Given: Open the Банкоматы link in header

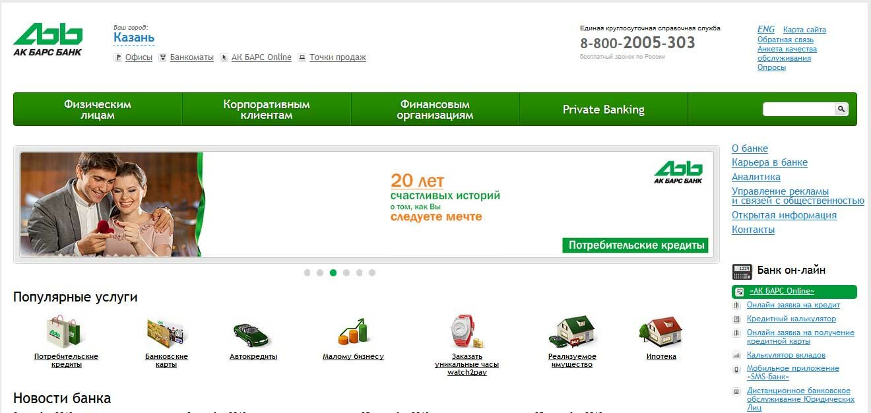Looking at the screenshot, I should coord(192,57).
